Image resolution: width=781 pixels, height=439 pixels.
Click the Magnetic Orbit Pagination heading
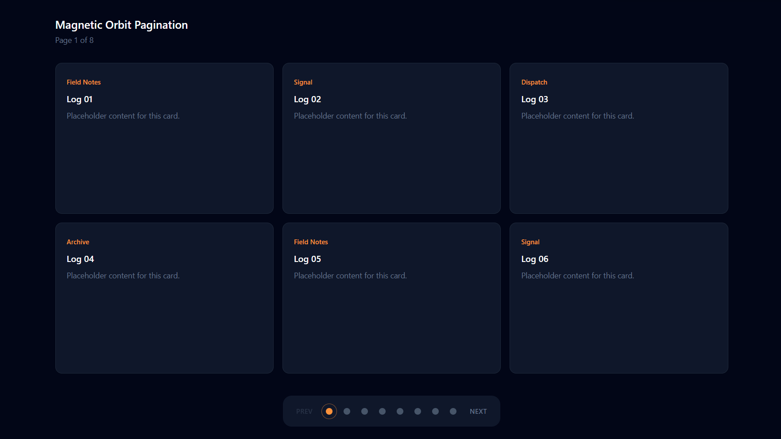tap(121, 25)
